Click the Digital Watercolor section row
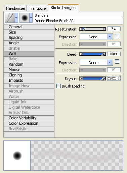 [x=29, y=107]
